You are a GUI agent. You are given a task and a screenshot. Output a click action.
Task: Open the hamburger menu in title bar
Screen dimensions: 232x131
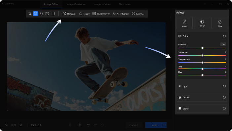tap(205, 4)
